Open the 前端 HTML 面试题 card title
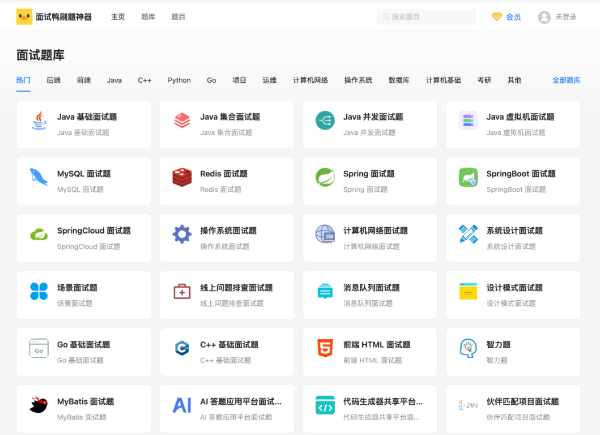 [377, 345]
